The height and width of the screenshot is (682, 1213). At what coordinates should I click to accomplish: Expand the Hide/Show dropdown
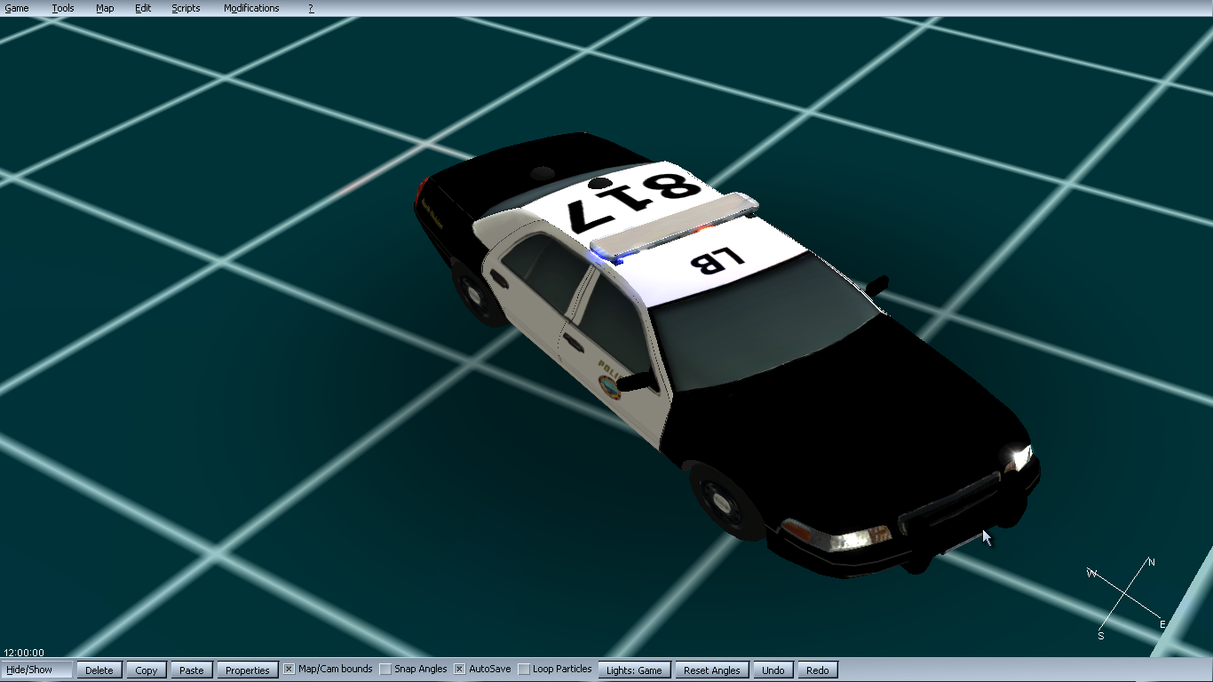[x=37, y=670]
